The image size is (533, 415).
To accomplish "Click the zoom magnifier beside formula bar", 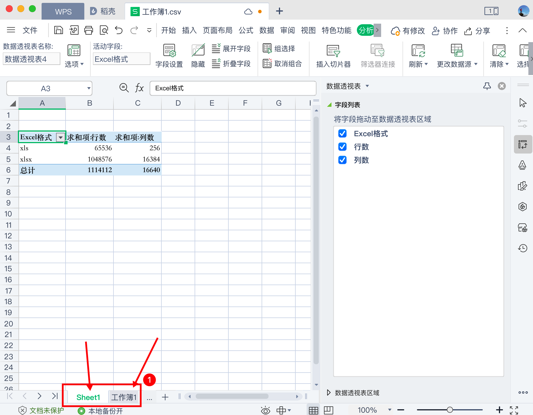I will pyautogui.click(x=124, y=88).
